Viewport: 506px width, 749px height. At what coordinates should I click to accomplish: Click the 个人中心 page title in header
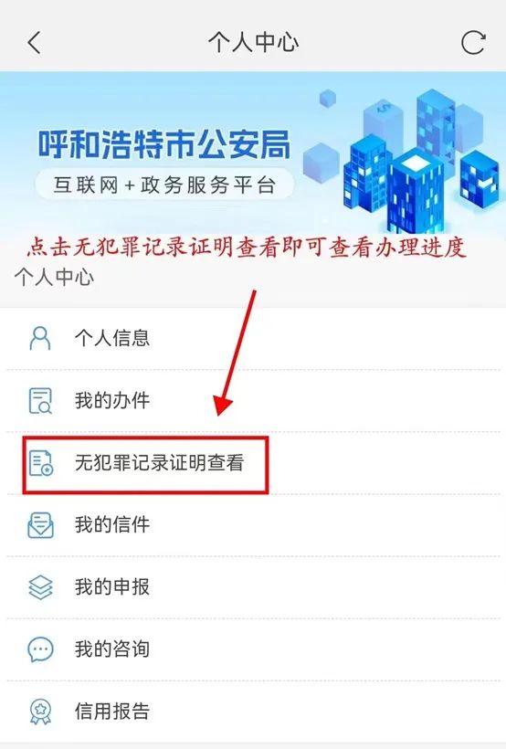253,43
